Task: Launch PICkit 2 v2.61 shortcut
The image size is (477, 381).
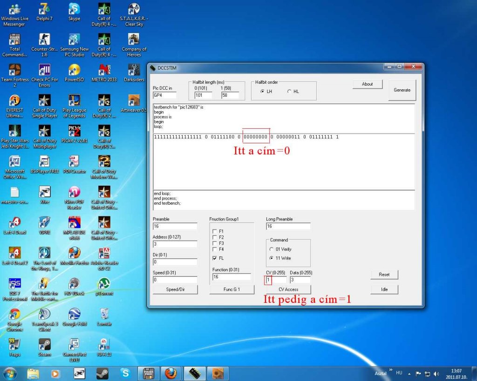Action: pos(74,134)
